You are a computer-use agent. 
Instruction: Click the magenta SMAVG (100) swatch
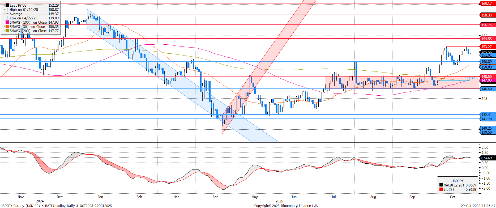pos(7,22)
